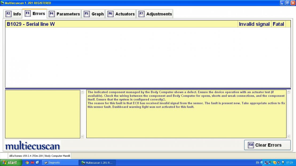296x166 pixels.
Task: Click the multiecuscan logo
Action: click(x=33, y=146)
